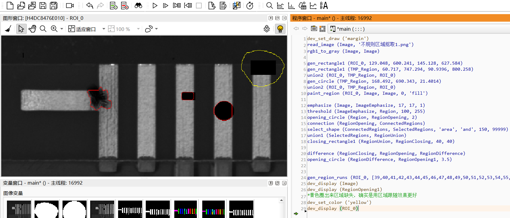510x218 pixels.
Task: Click line 5 gen_rectangle1 ending 627.584
Action: point(385,63)
